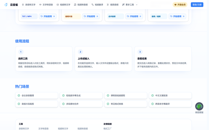This screenshot has width=209, height=130.
Task: Select the 多段素材合并 scenario chip
Action: coord(81,104)
